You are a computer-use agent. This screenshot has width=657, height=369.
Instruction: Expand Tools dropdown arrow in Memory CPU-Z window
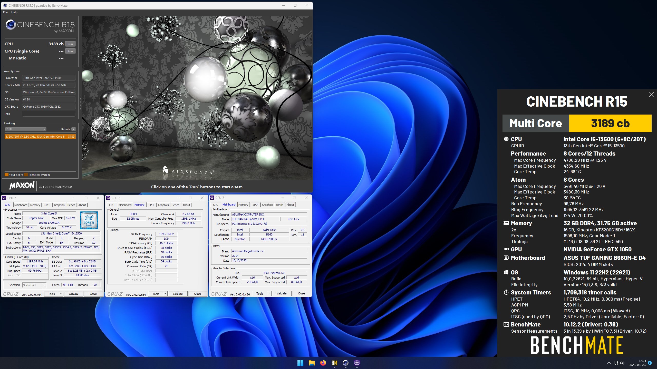click(x=165, y=294)
